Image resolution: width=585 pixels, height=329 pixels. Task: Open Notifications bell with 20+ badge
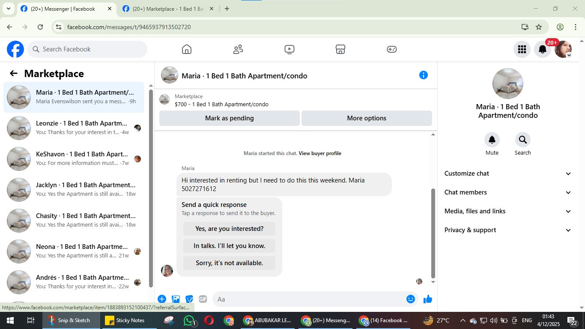[x=543, y=49]
